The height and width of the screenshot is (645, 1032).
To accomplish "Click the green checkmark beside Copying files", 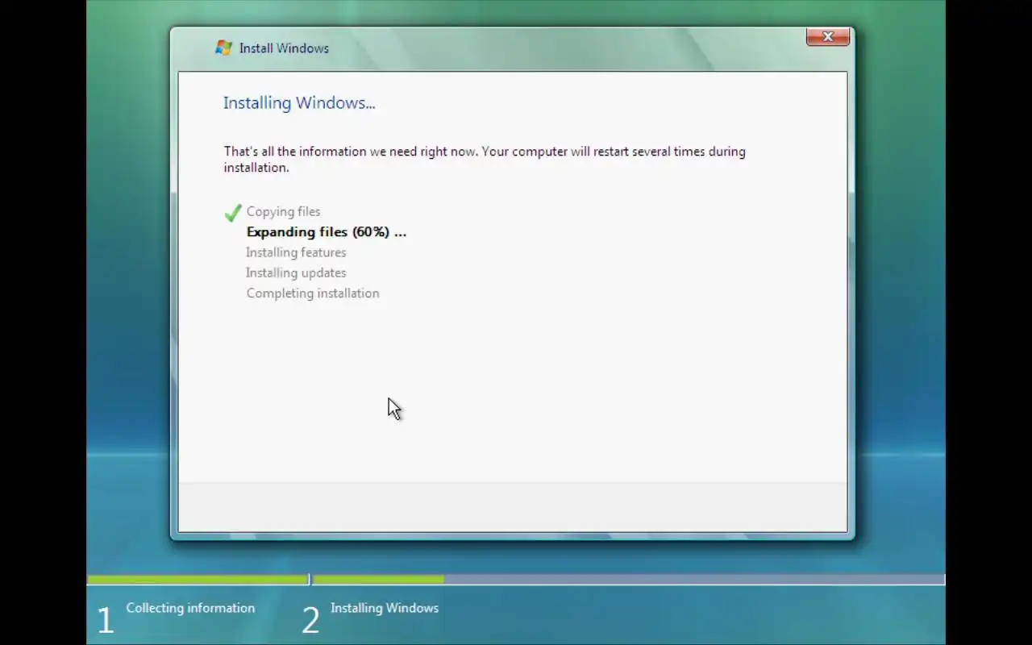I will point(233,213).
